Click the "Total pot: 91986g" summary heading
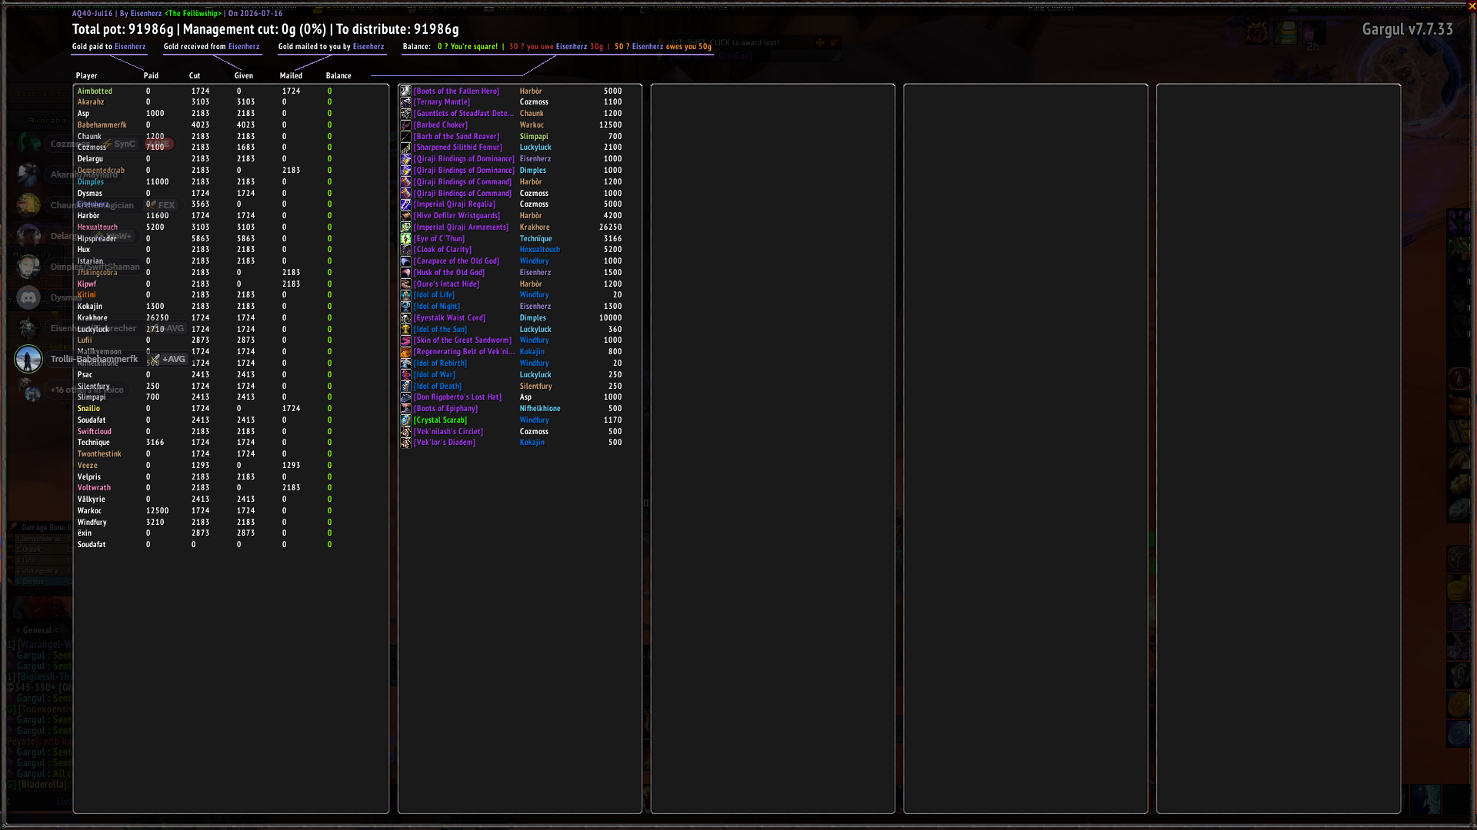The width and height of the screenshot is (1477, 830). click(123, 29)
